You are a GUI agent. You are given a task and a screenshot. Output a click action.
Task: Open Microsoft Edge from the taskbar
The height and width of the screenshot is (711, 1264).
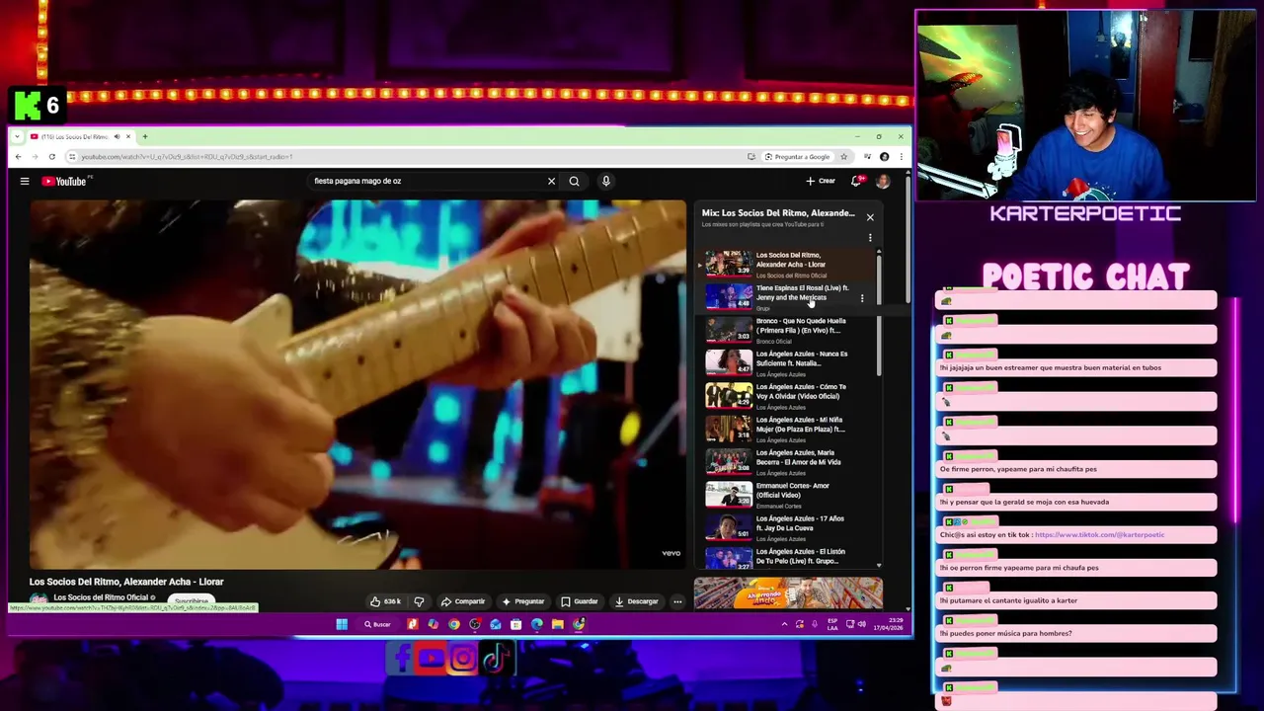pyautogui.click(x=537, y=624)
